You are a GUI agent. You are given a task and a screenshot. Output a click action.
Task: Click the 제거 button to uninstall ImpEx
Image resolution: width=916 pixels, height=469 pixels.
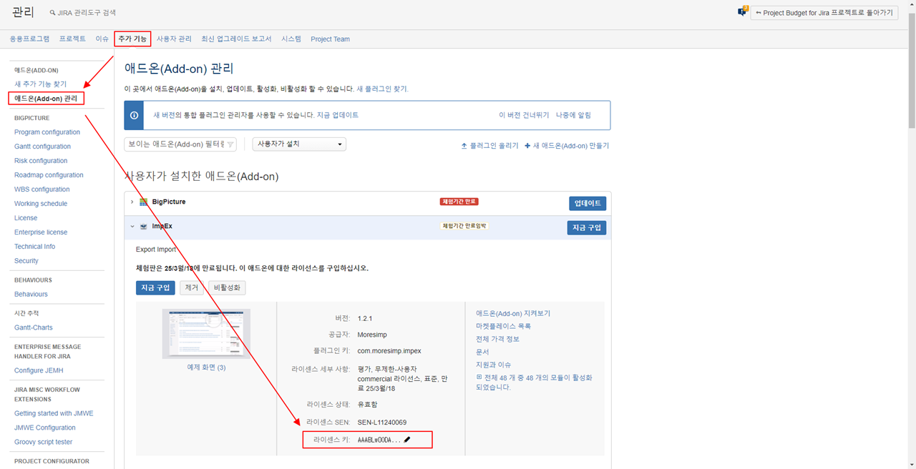pyautogui.click(x=191, y=287)
